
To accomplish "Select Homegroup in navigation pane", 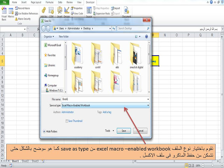I will click(51, 76).
